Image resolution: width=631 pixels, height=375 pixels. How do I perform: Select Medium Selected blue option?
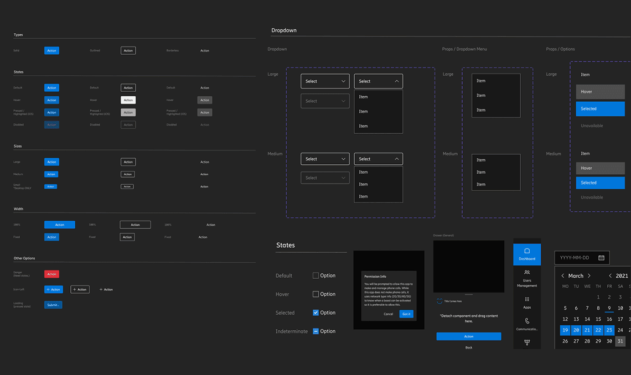pyautogui.click(x=600, y=183)
